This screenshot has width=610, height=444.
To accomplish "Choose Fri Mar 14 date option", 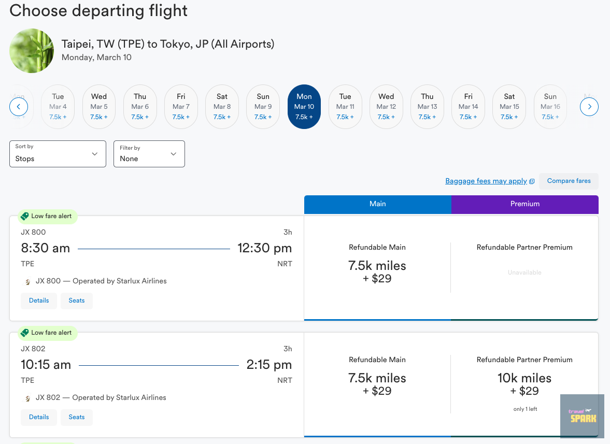I will tap(468, 107).
